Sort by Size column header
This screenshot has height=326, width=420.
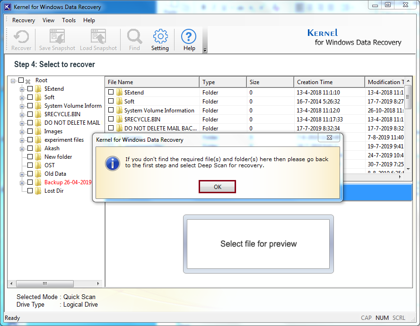pos(270,82)
